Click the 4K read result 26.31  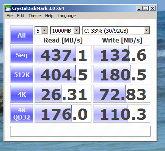pos(63,94)
